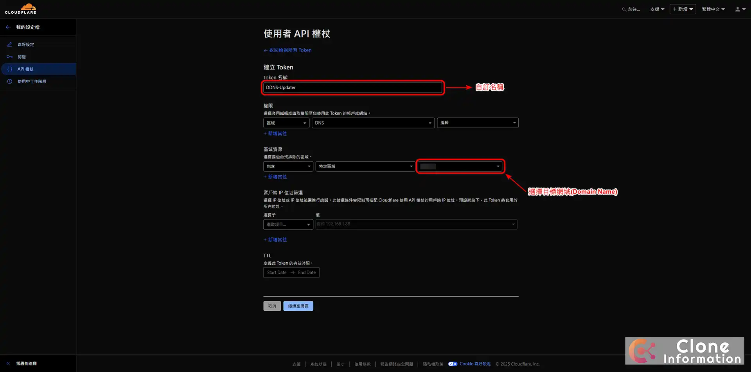Select the pencil icon for 喜好設定

tap(9, 44)
